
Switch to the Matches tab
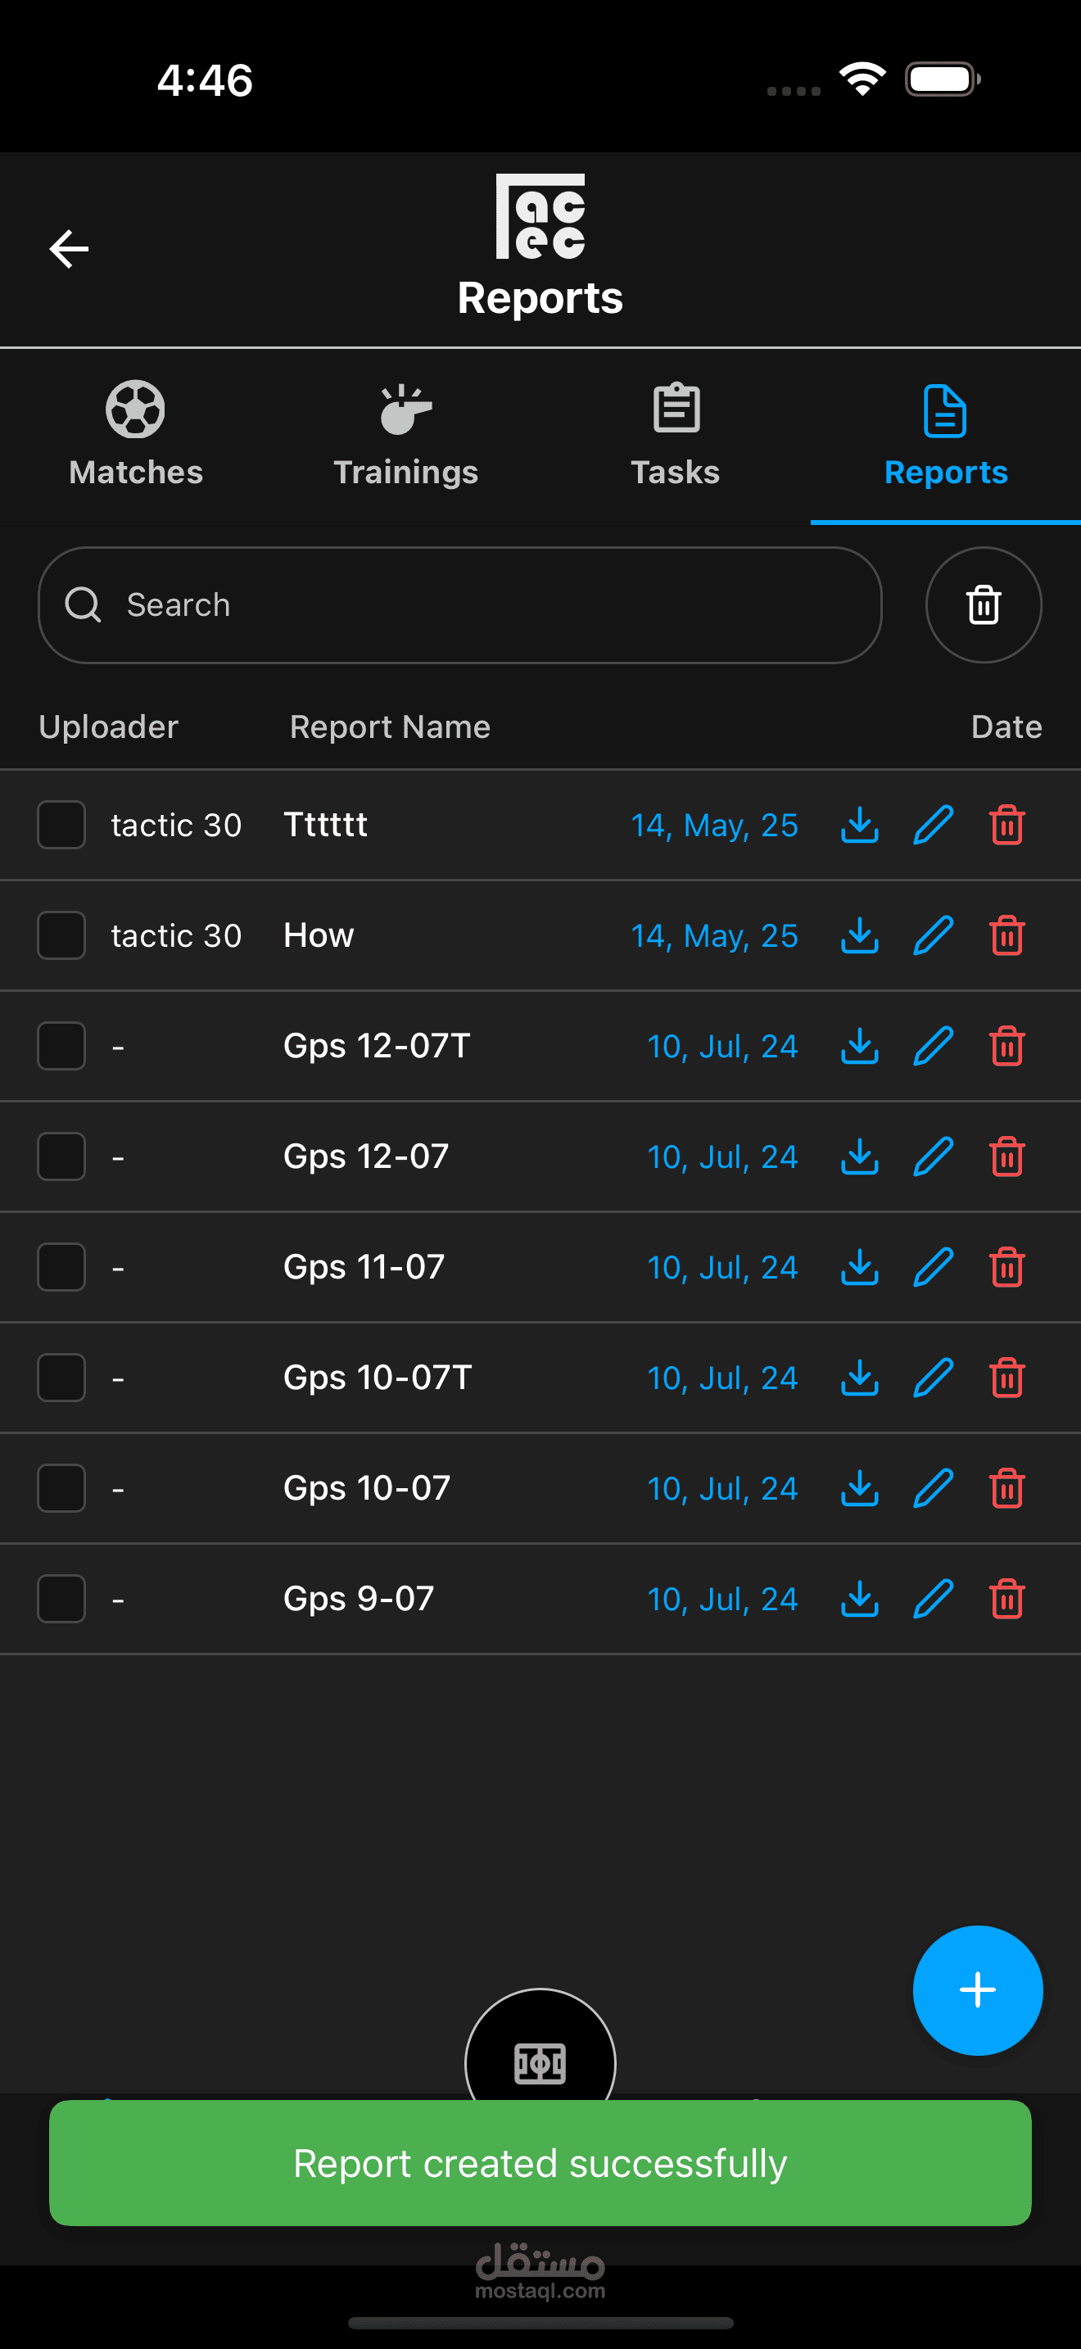click(136, 435)
